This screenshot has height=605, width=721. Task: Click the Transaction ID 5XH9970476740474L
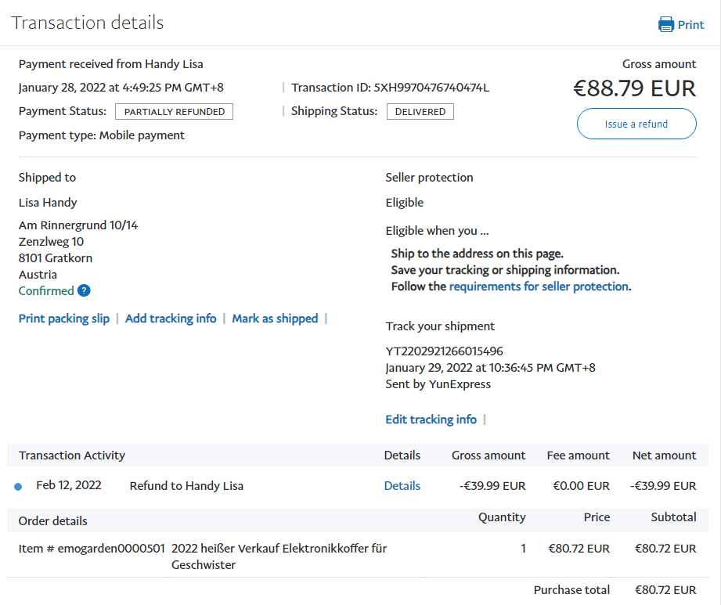[431, 88]
